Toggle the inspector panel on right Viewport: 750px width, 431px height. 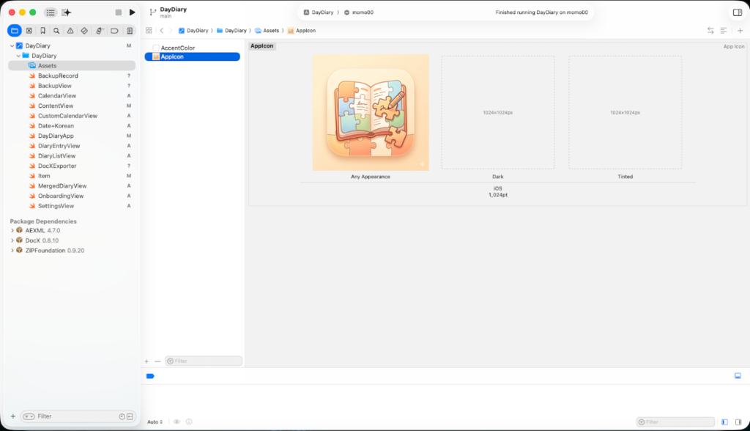[x=737, y=12]
